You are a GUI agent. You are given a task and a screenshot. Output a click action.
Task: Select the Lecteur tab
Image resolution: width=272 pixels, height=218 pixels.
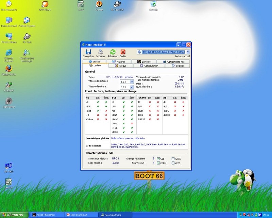tap(96, 65)
